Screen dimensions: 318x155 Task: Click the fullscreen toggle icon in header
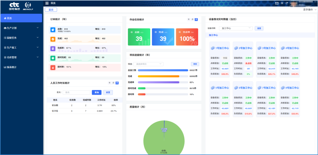(x=282, y=3)
